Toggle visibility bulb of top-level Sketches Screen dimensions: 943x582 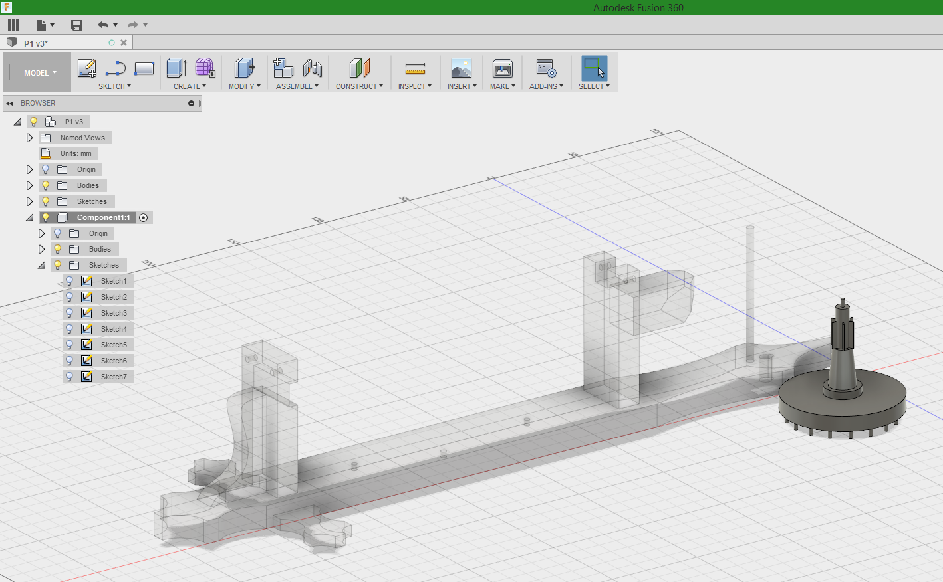point(45,201)
